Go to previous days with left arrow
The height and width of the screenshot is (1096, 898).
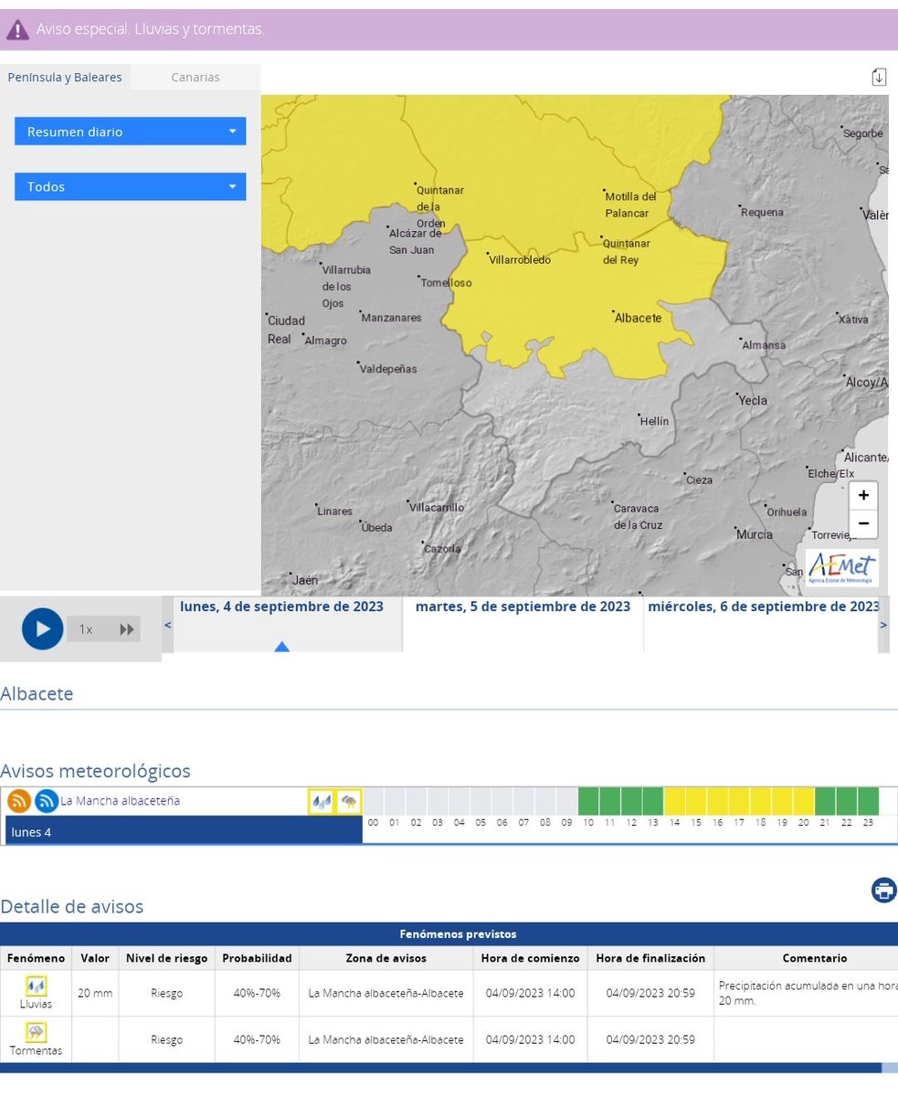pyautogui.click(x=167, y=625)
